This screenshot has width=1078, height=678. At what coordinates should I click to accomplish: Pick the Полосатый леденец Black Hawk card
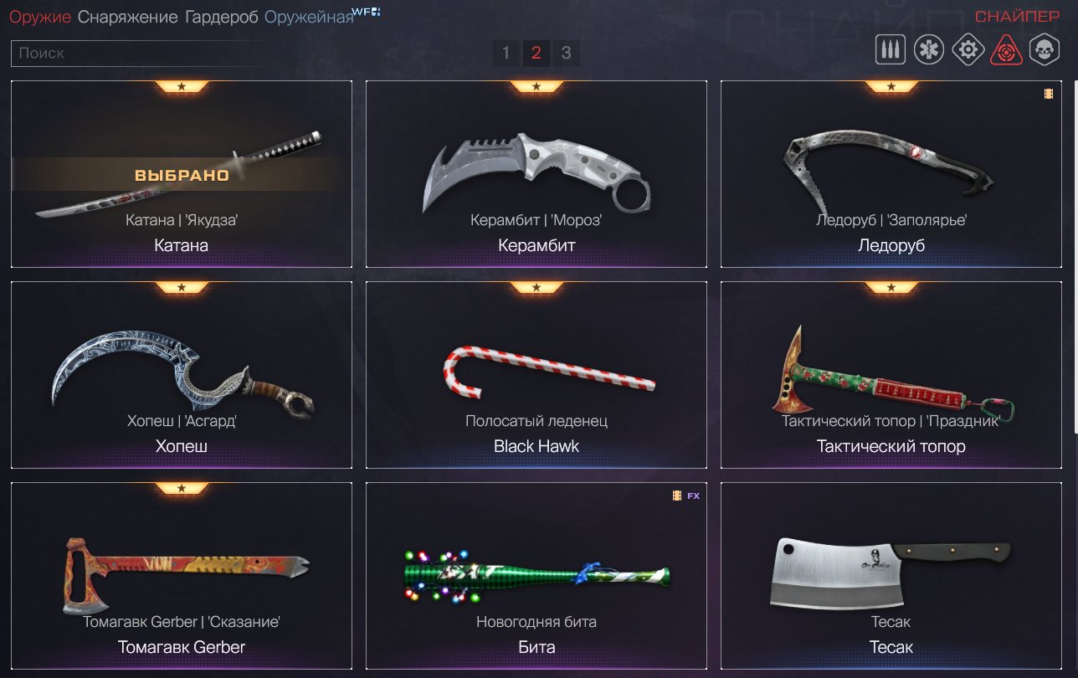(536, 375)
